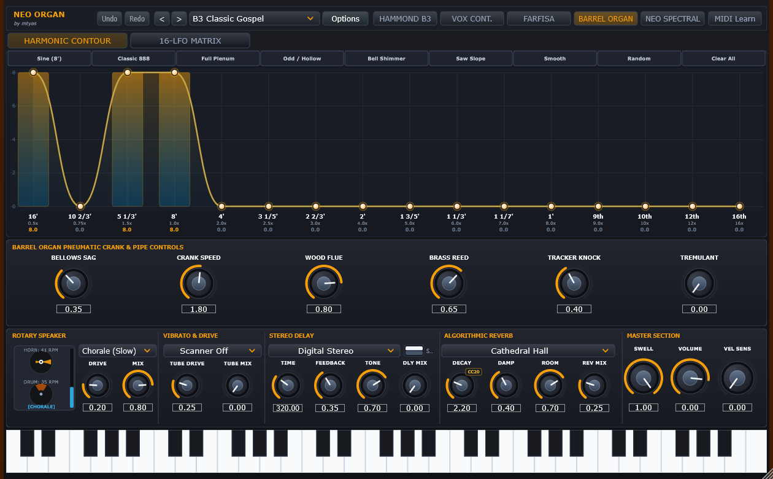Adjust the delay Time knob

(288, 386)
